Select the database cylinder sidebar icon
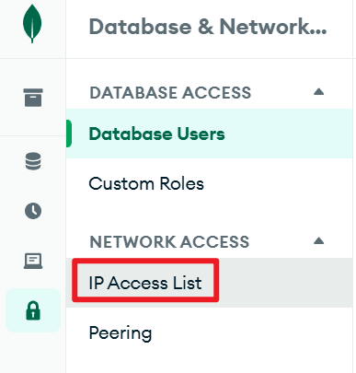The height and width of the screenshot is (373, 356). pyautogui.click(x=33, y=161)
